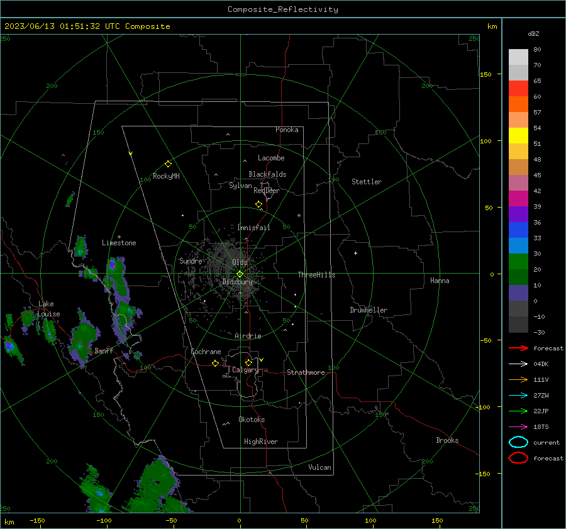
Task: Select the cyan current ellipse legend icon
Action: (518, 442)
